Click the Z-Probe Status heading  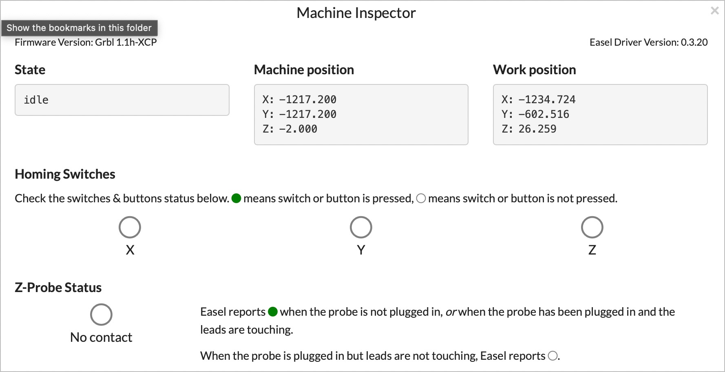(x=58, y=288)
